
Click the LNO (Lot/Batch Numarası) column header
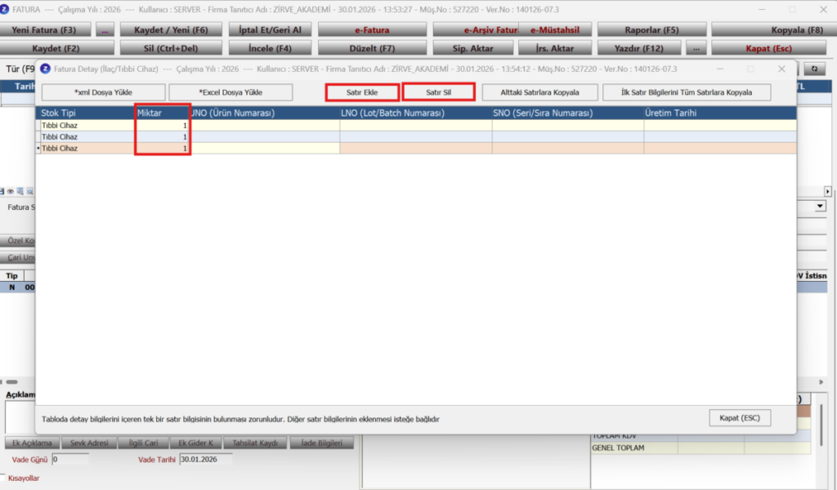pyautogui.click(x=415, y=113)
